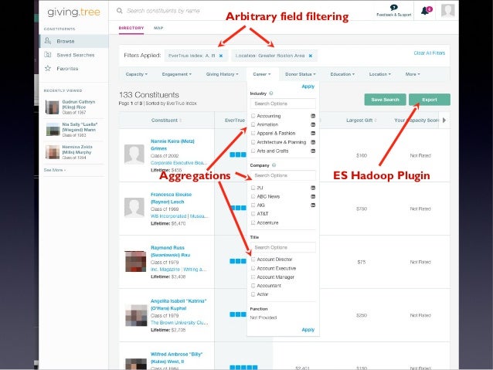Click the icon beside 2U company
Viewport: 493px width, 370px height.
pos(313,188)
